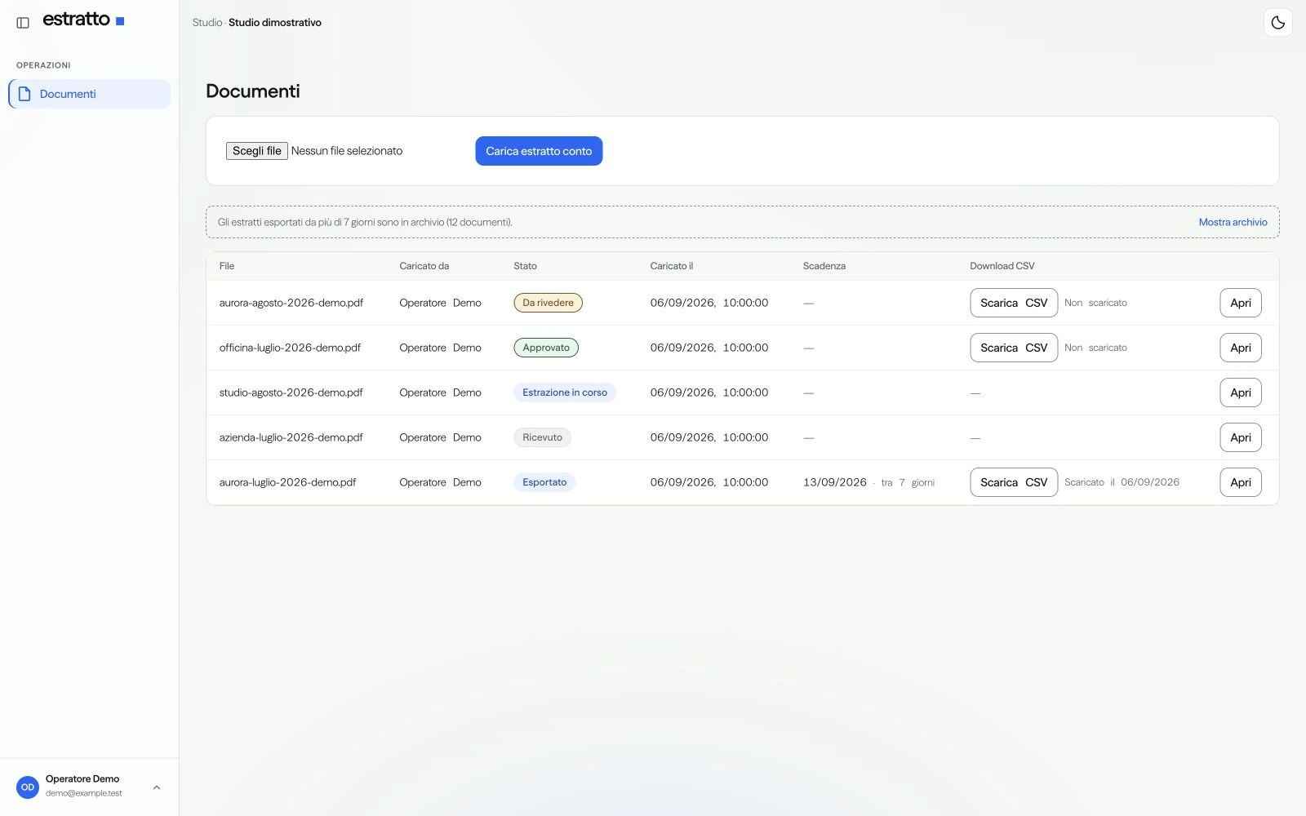This screenshot has width=1306, height=816.
Task: Click Non scaricato in aurora-agosto row
Action: pyautogui.click(x=1095, y=303)
